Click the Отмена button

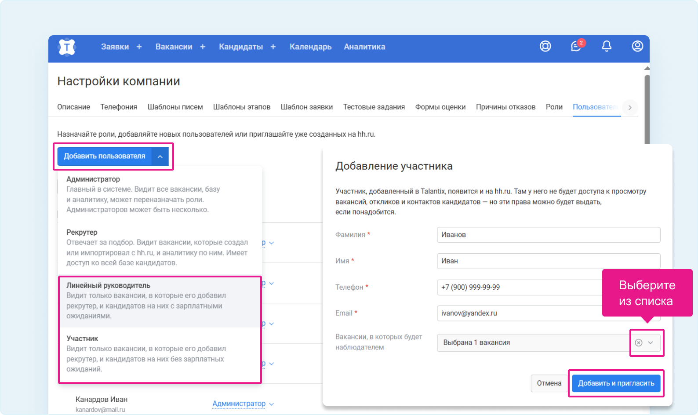[x=549, y=383]
